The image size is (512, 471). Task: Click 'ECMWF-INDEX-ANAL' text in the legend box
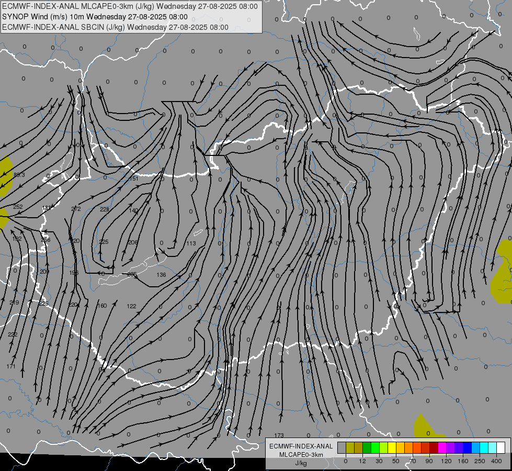pos(301,446)
